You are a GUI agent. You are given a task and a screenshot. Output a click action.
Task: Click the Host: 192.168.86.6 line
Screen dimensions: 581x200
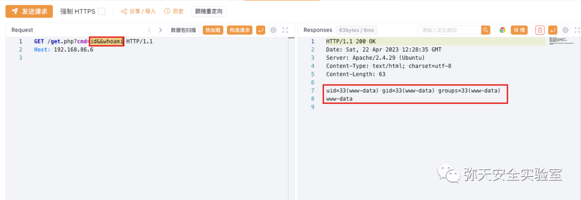pyautogui.click(x=63, y=49)
